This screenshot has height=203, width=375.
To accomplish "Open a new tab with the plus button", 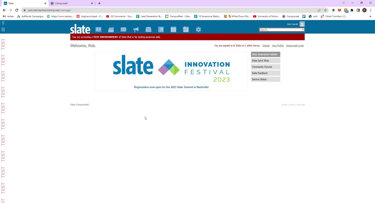I will pos(99,3).
